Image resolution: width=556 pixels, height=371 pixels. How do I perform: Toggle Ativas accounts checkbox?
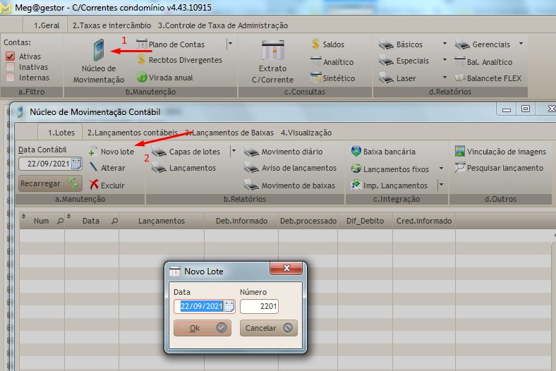11,56
